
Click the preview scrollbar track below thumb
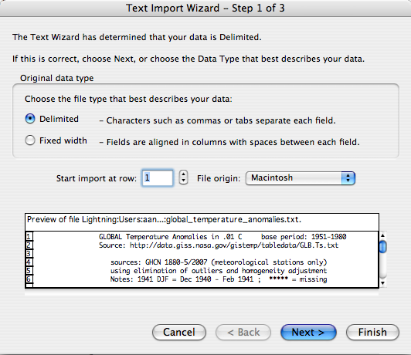tap(382, 265)
